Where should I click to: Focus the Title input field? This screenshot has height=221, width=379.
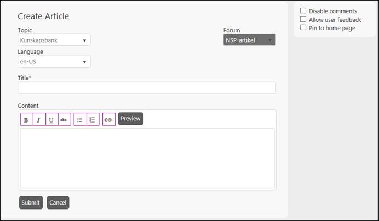147,88
